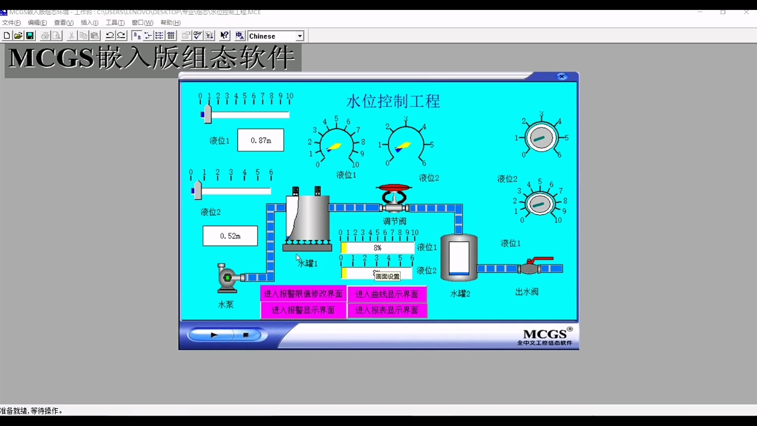Click the Undo arrow icon
This screenshot has width=757, height=426.
point(110,36)
